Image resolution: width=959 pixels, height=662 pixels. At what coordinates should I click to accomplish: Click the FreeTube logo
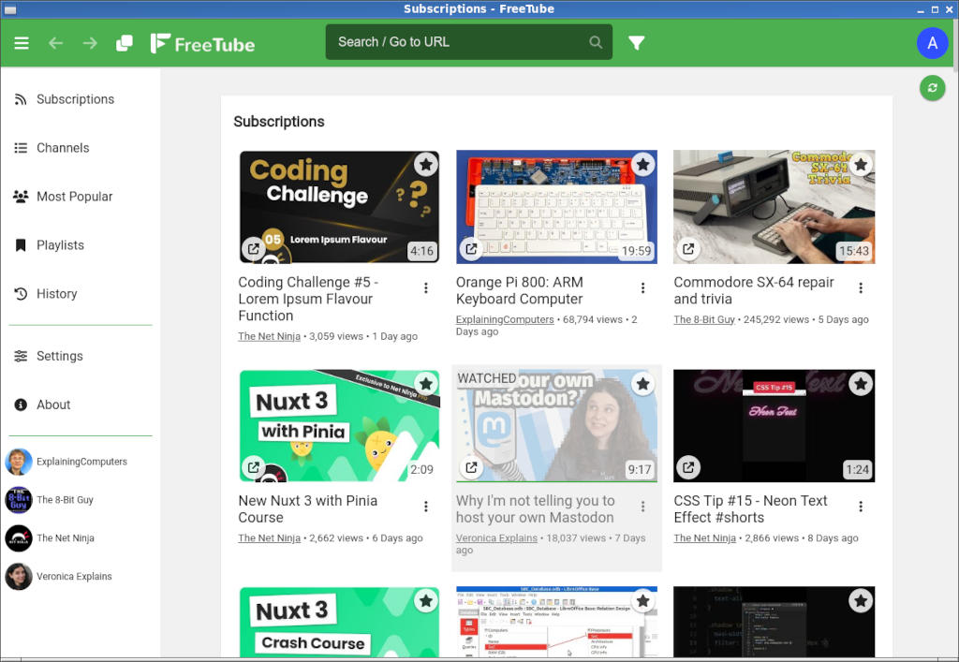pyautogui.click(x=202, y=43)
